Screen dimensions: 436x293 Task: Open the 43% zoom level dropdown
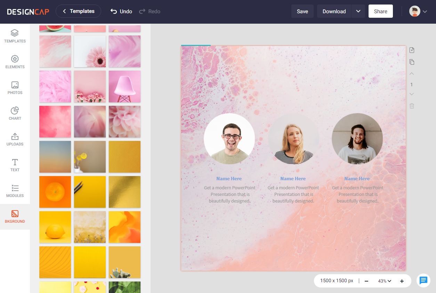pyautogui.click(x=385, y=281)
